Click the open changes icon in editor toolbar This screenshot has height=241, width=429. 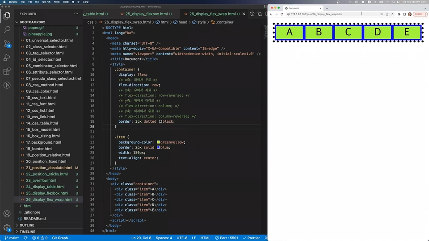[260, 14]
